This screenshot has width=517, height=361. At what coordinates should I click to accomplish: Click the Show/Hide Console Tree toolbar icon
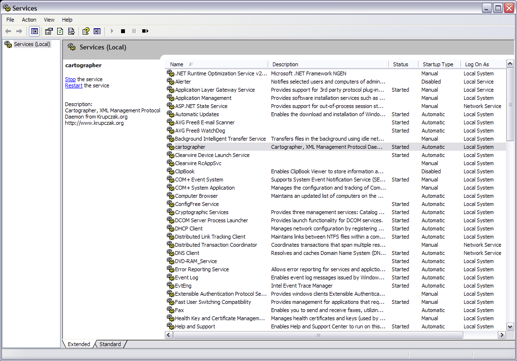(34, 31)
